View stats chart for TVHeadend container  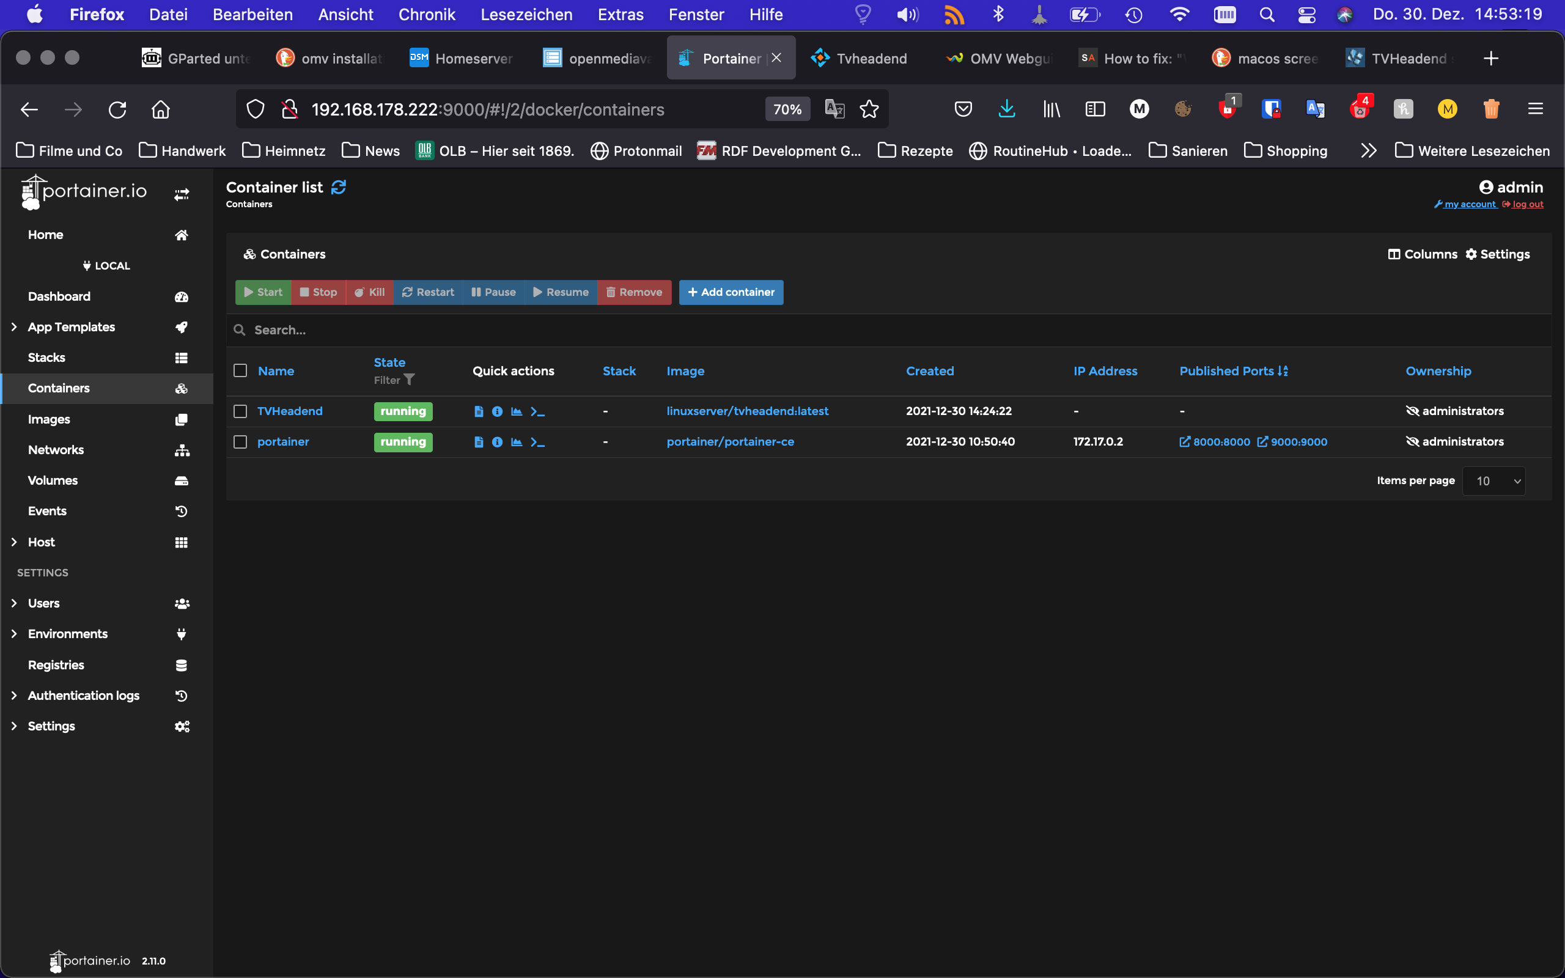pos(517,411)
